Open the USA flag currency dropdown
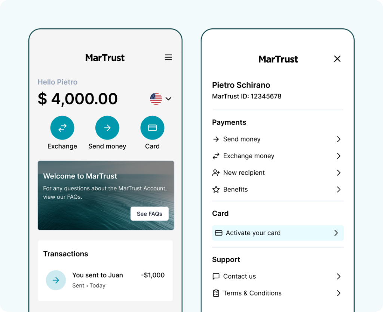383x312 pixels. (x=159, y=98)
